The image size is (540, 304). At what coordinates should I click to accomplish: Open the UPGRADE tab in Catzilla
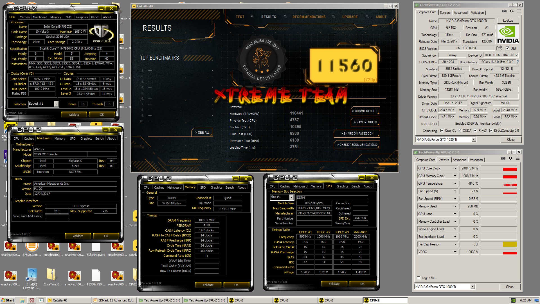pyautogui.click(x=350, y=17)
